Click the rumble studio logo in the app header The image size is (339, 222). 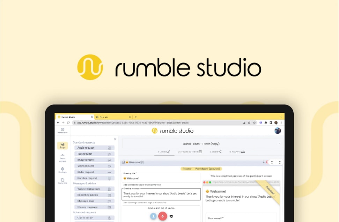pyautogui.click(x=172, y=131)
